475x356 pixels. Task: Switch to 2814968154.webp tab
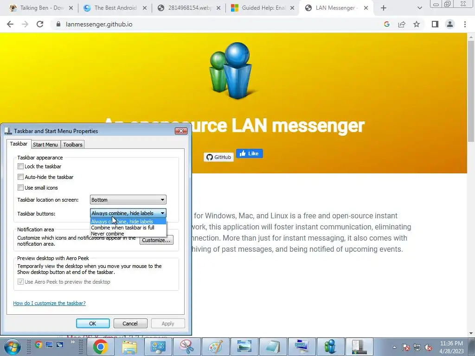[189, 8]
